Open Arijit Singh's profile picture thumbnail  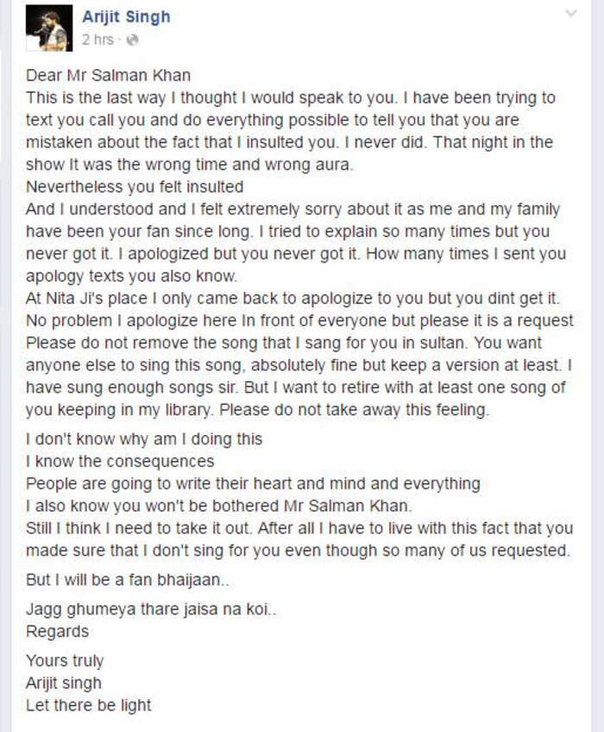coord(49,28)
